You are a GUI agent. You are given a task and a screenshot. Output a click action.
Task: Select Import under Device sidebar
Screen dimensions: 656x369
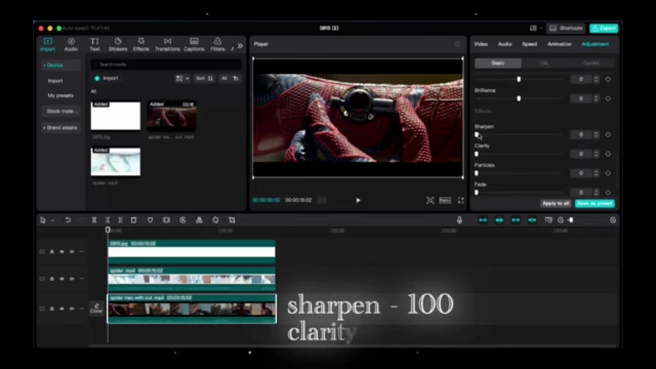(55, 80)
